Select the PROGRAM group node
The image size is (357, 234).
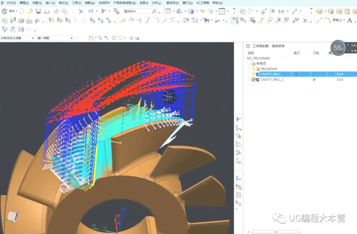coord(268,69)
